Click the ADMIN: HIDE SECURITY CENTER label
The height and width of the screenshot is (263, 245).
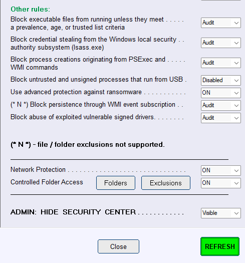(73, 212)
